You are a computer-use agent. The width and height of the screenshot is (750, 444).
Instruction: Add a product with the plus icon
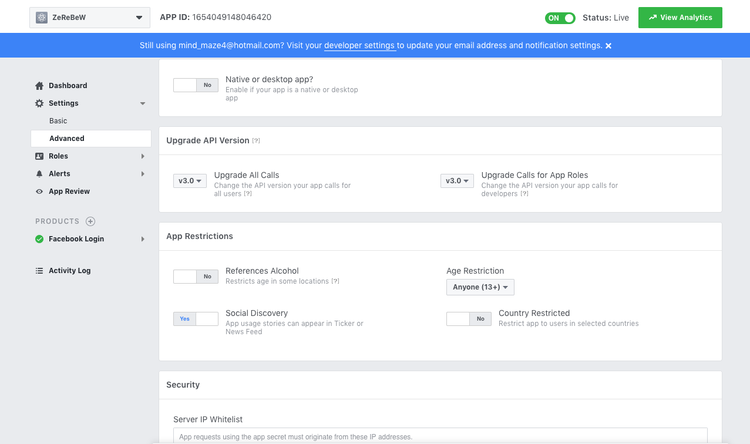pos(90,221)
